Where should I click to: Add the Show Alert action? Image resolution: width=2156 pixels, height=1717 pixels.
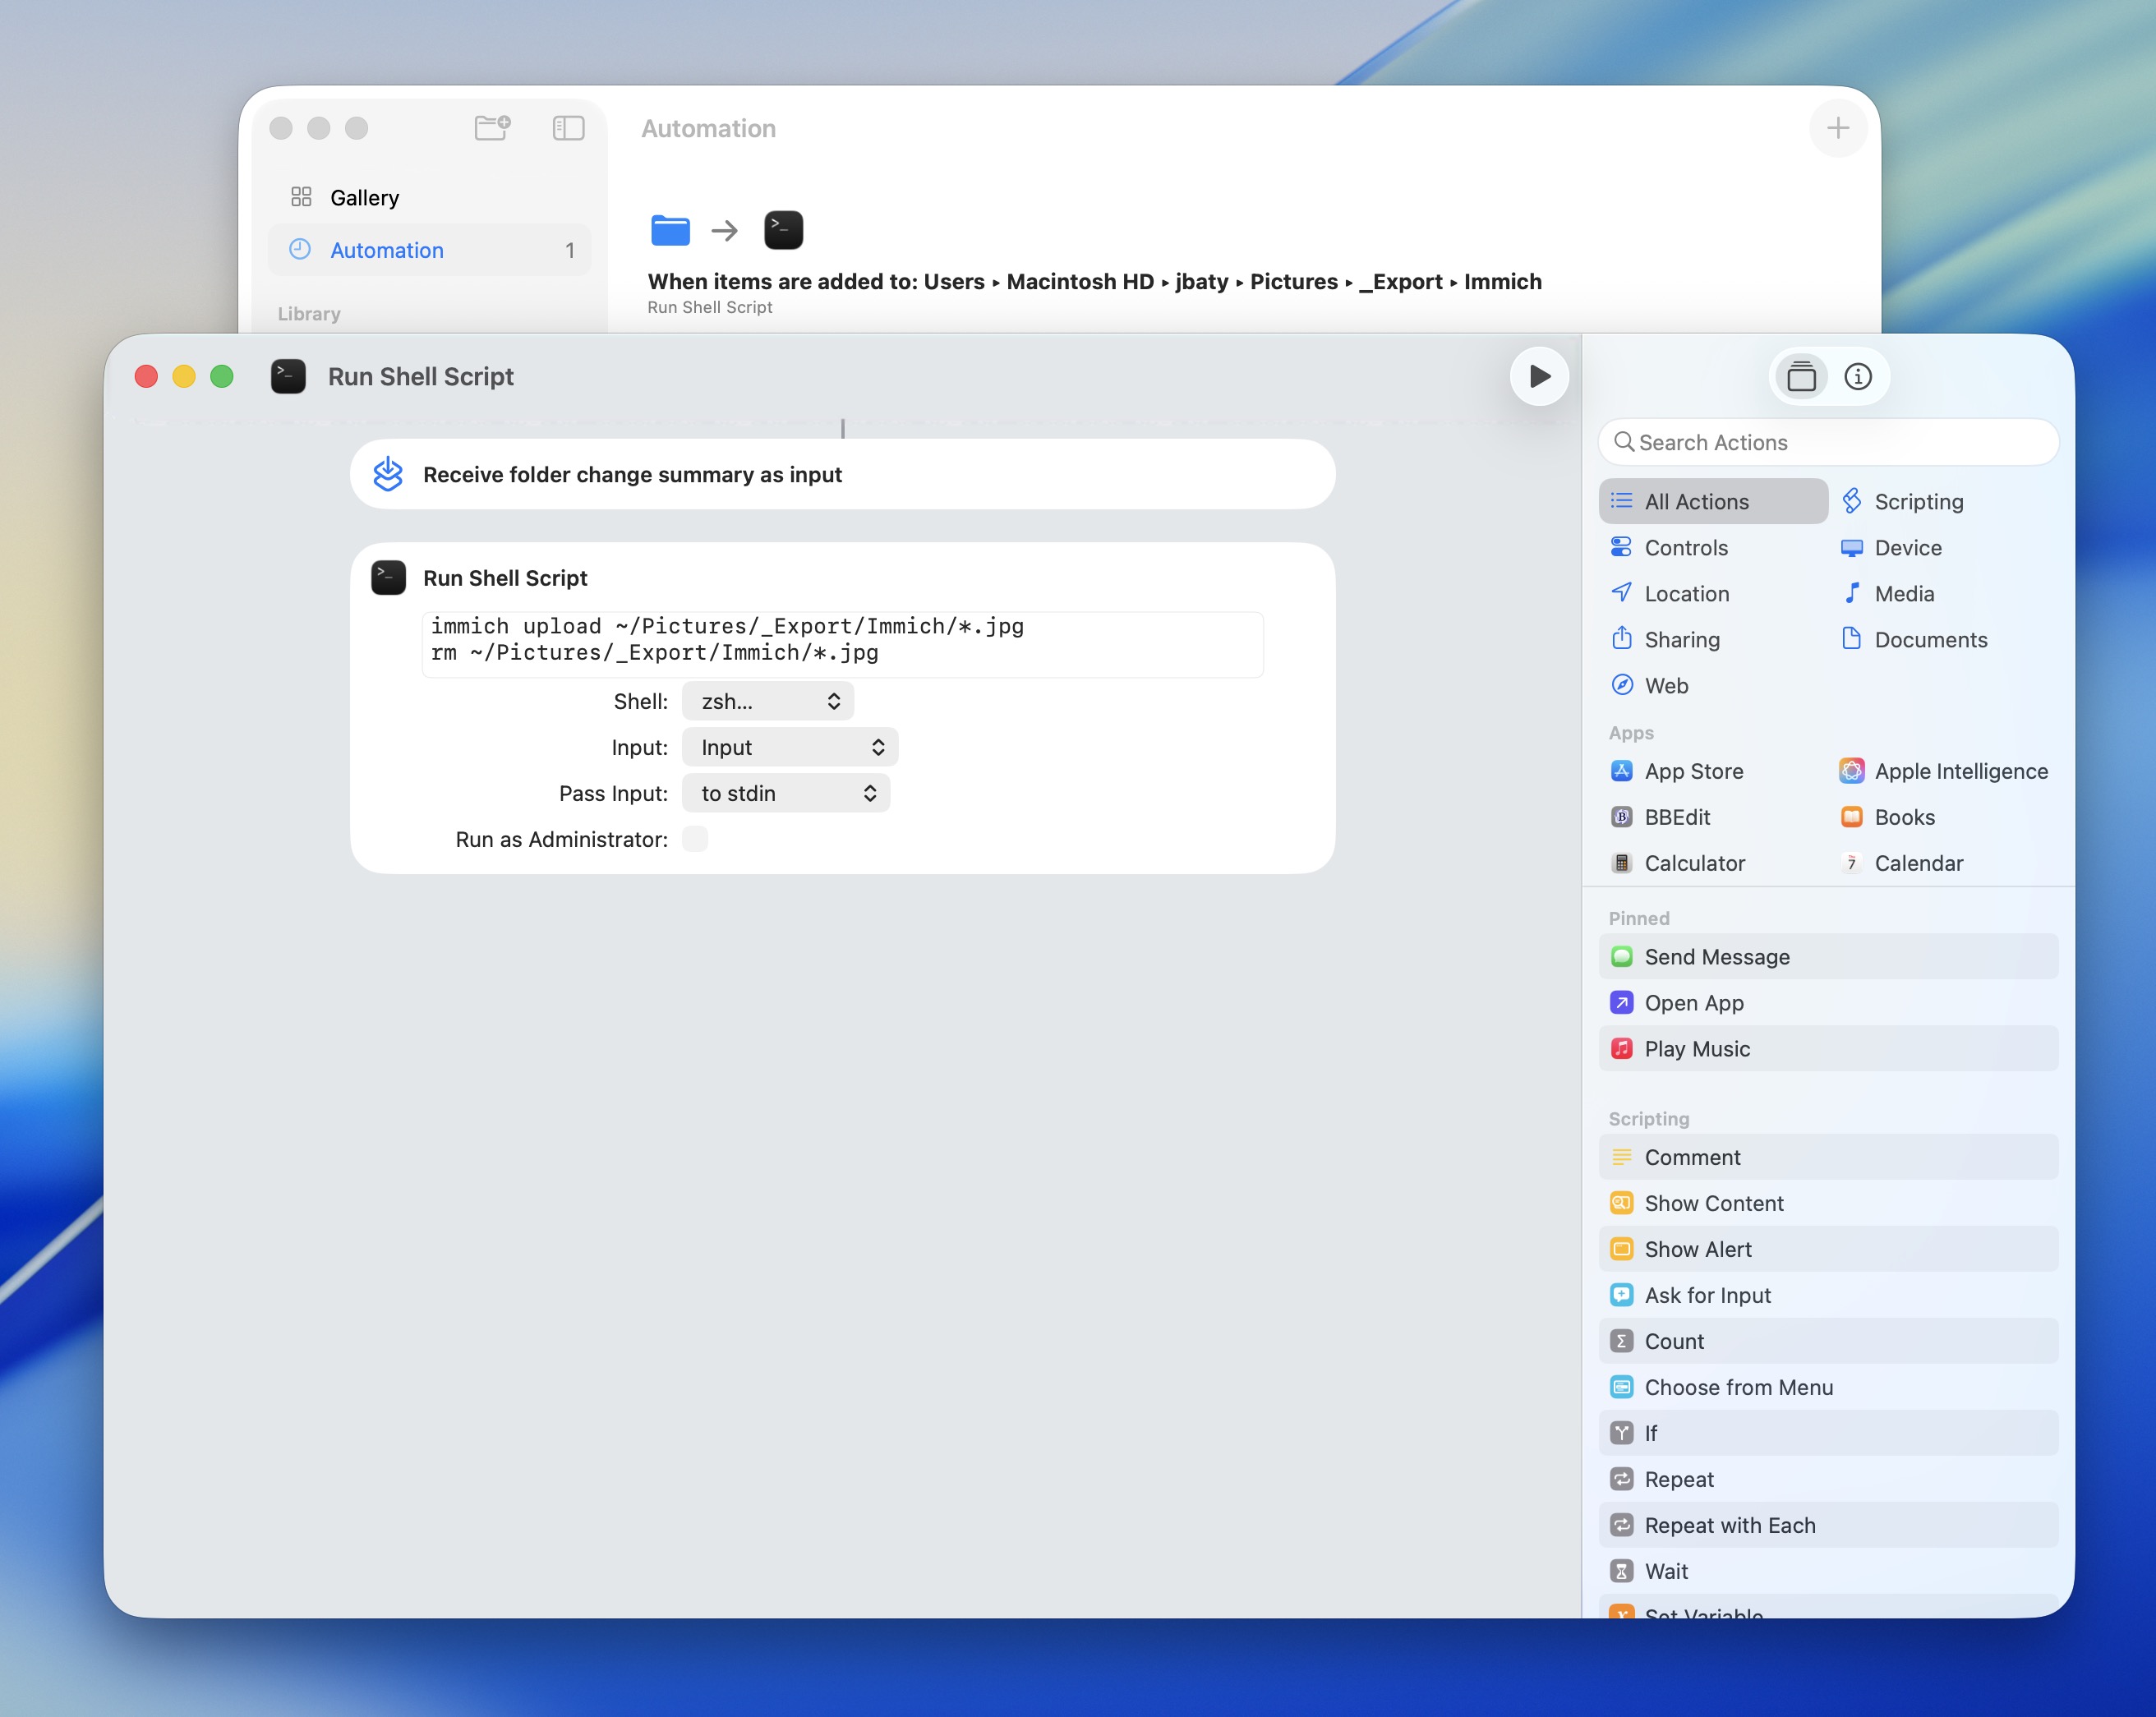(1828, 1249)
